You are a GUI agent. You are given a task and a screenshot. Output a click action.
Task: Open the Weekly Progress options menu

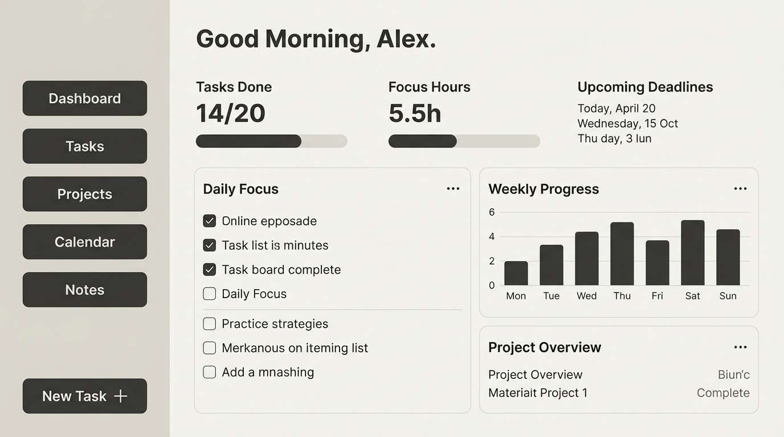click(740, 188)
